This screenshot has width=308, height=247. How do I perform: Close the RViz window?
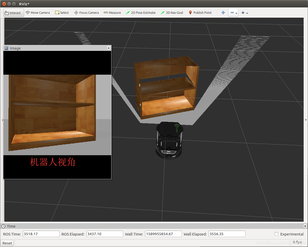(4, 4)
